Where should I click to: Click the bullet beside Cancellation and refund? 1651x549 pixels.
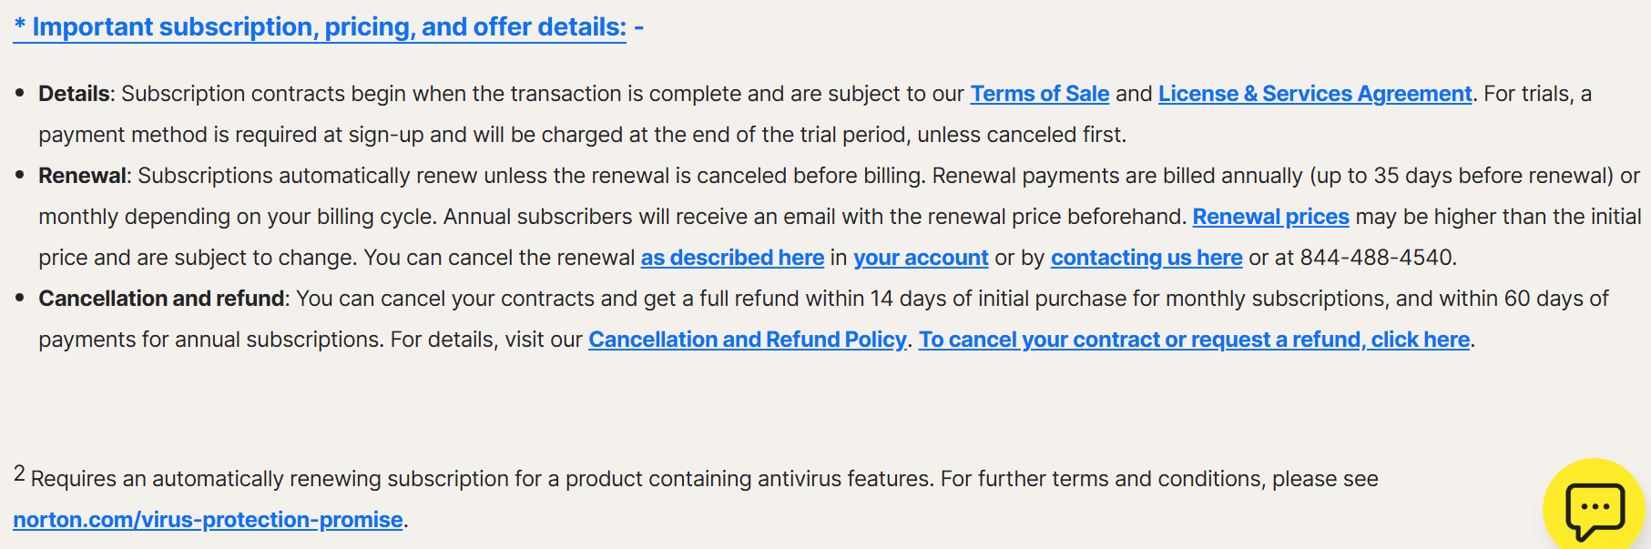[x=20, y=298]
